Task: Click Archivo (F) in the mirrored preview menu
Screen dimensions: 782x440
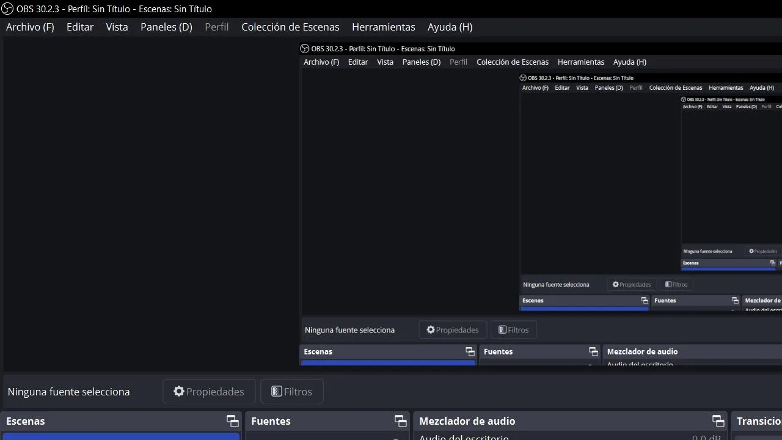Action: pyautogui.click(x=321, y=62)
